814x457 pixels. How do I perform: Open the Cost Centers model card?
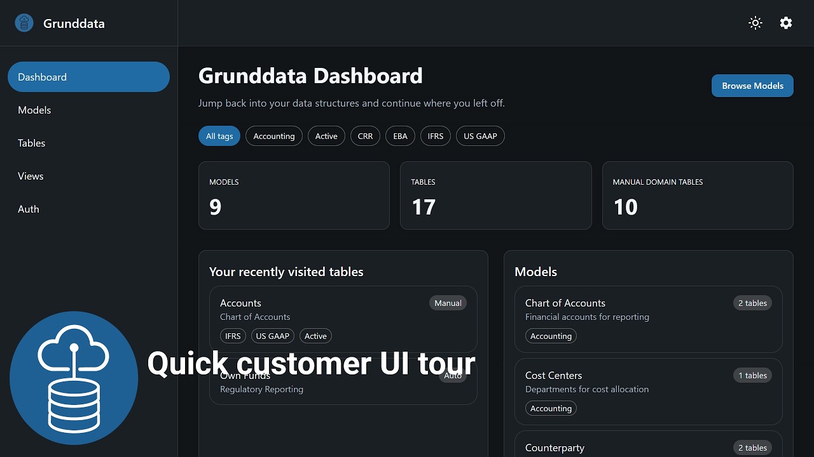(649, 392)
